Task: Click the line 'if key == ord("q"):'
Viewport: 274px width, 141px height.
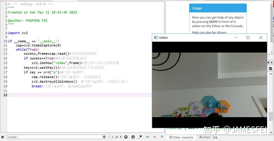Action: tap(42, 72)
